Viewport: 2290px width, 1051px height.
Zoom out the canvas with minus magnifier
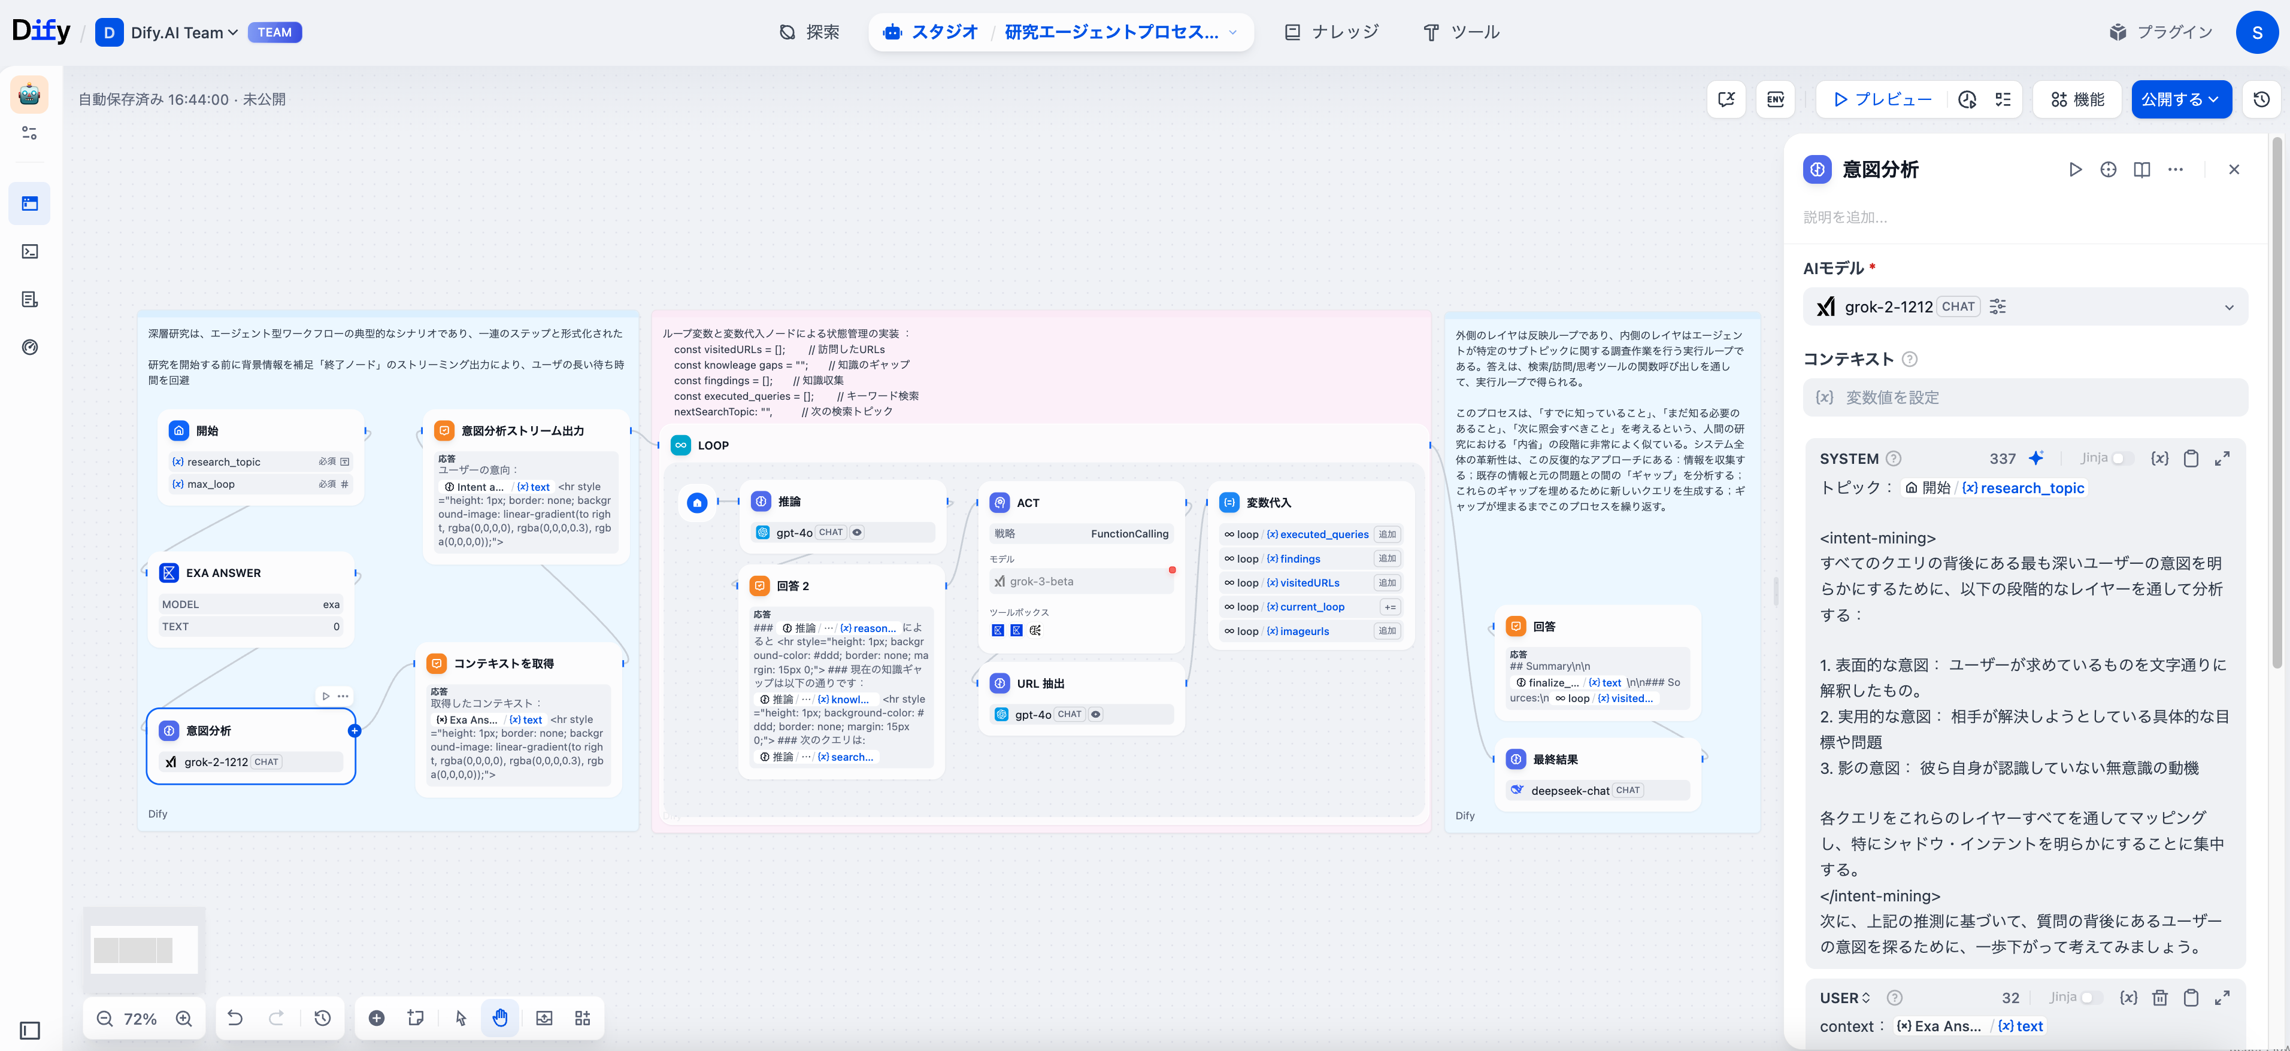point(105,1018)
